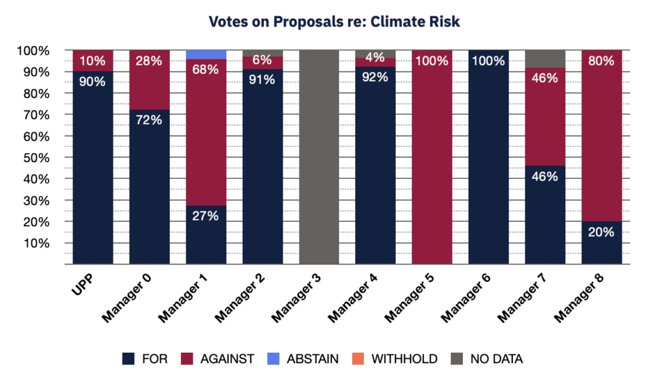The height and width of the screenshot is (389, 664).
Task: Click the FOR legend color swatch
Action: point(128,359)
